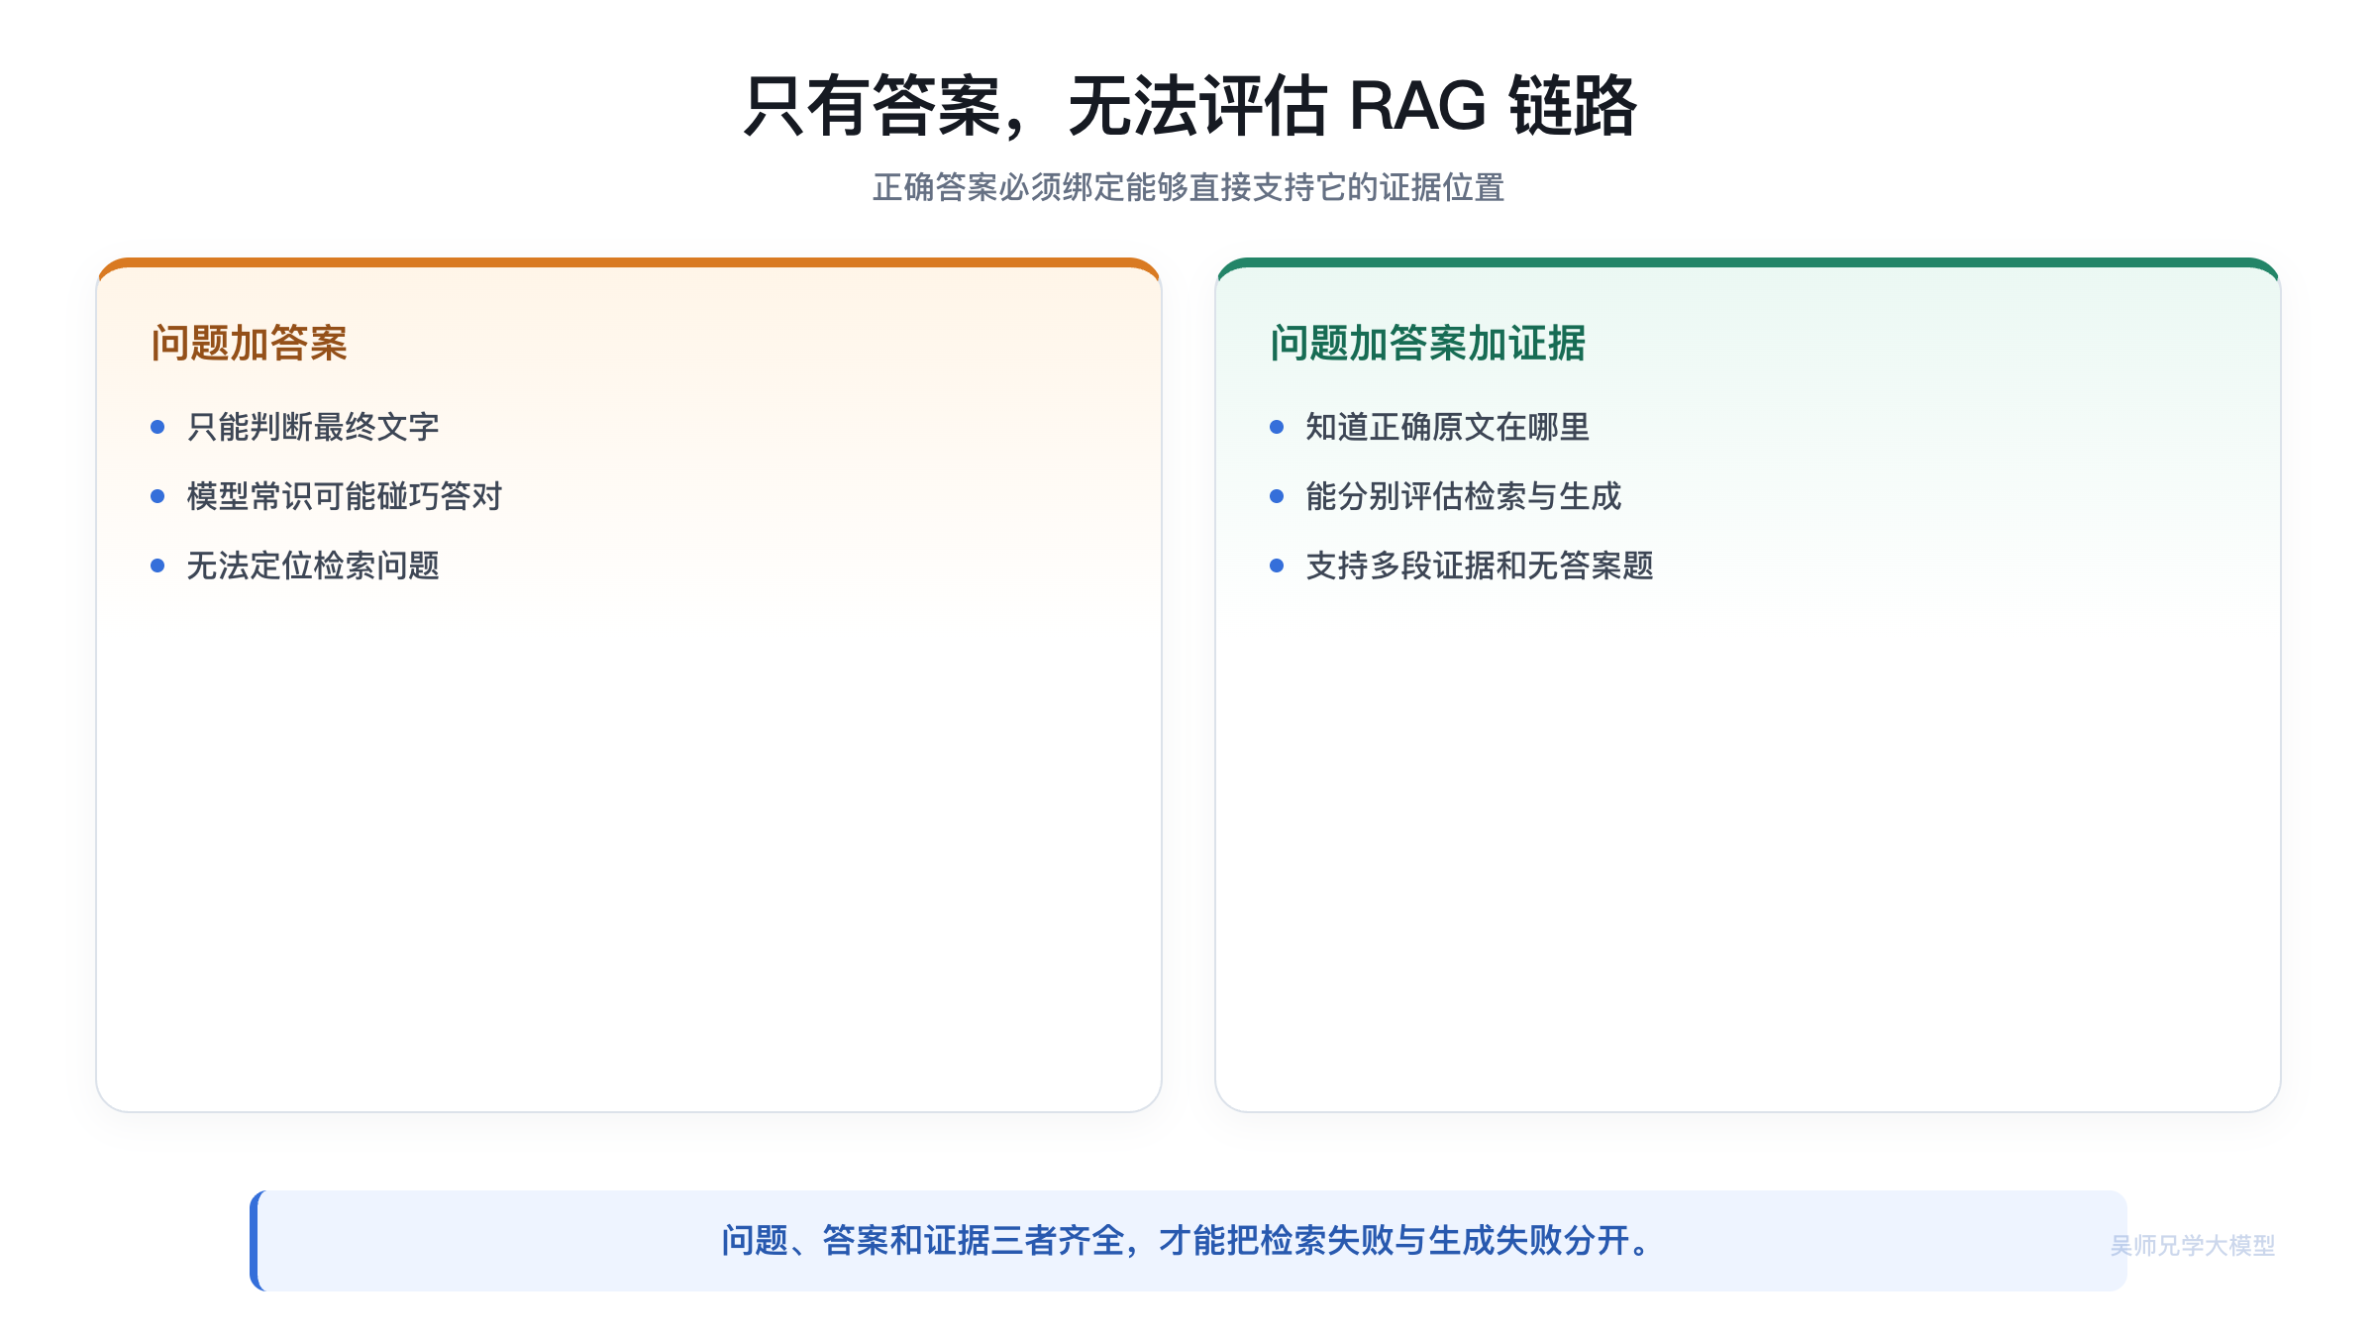Viewport: 2377px width, 1337px height.
Task: Click the bullet text '只能判断最终文字'
Action: [x=313, y=427]
